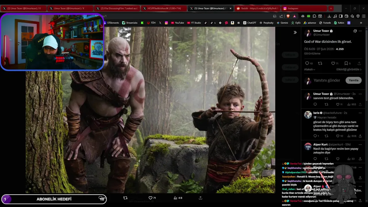Click the Yanıtını gönder reply field

click(327, 80)
